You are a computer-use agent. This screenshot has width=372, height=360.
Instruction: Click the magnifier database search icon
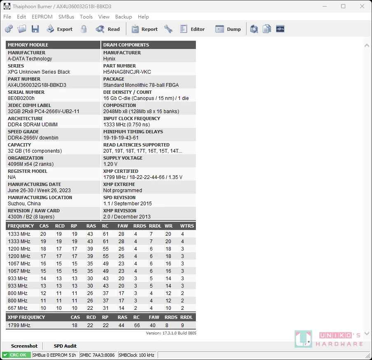click(254, 29)
